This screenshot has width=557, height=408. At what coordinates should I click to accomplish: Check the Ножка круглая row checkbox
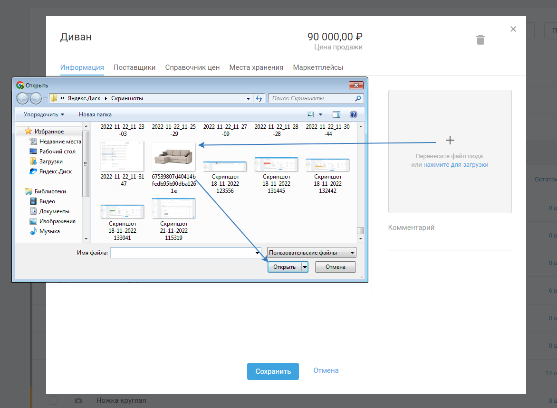[53, 400]
